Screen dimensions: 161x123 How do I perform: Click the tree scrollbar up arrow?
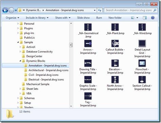click(x=71, y=23)
